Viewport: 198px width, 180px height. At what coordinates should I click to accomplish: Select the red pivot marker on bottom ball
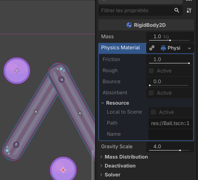(x=63, y=170)
